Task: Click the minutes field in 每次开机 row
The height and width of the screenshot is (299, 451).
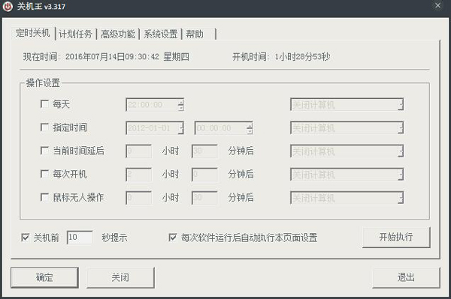Action: pos(204,175)
